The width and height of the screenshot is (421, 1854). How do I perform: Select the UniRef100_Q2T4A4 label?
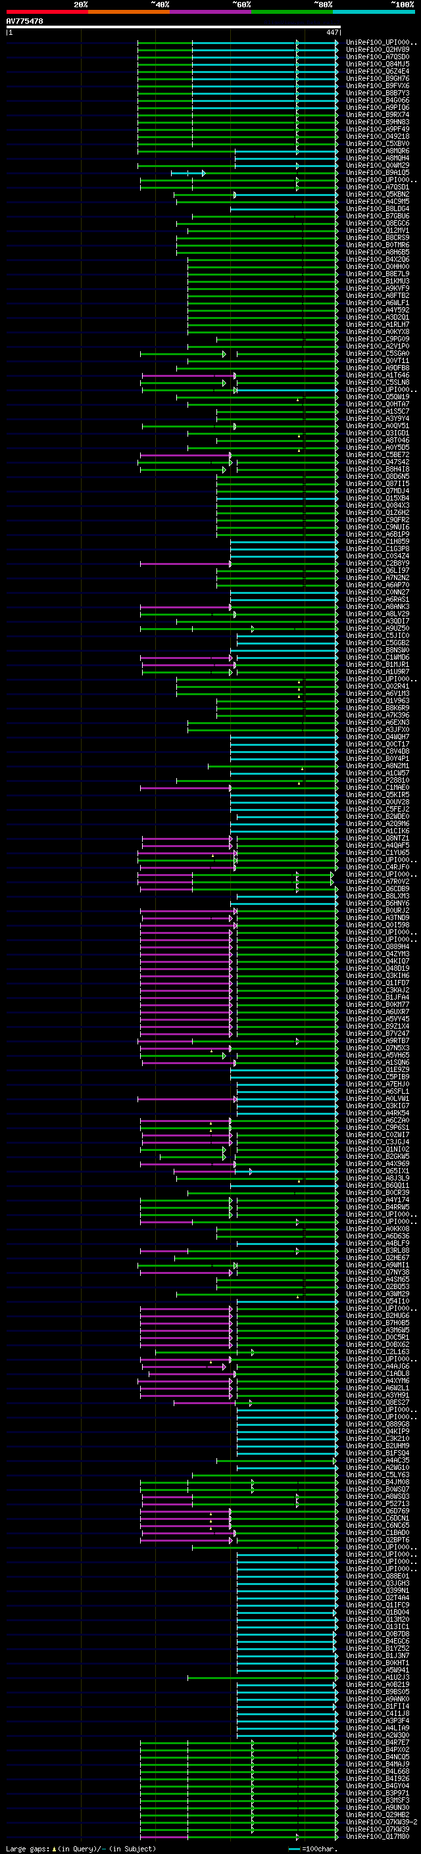click(x=378, y=1598)
